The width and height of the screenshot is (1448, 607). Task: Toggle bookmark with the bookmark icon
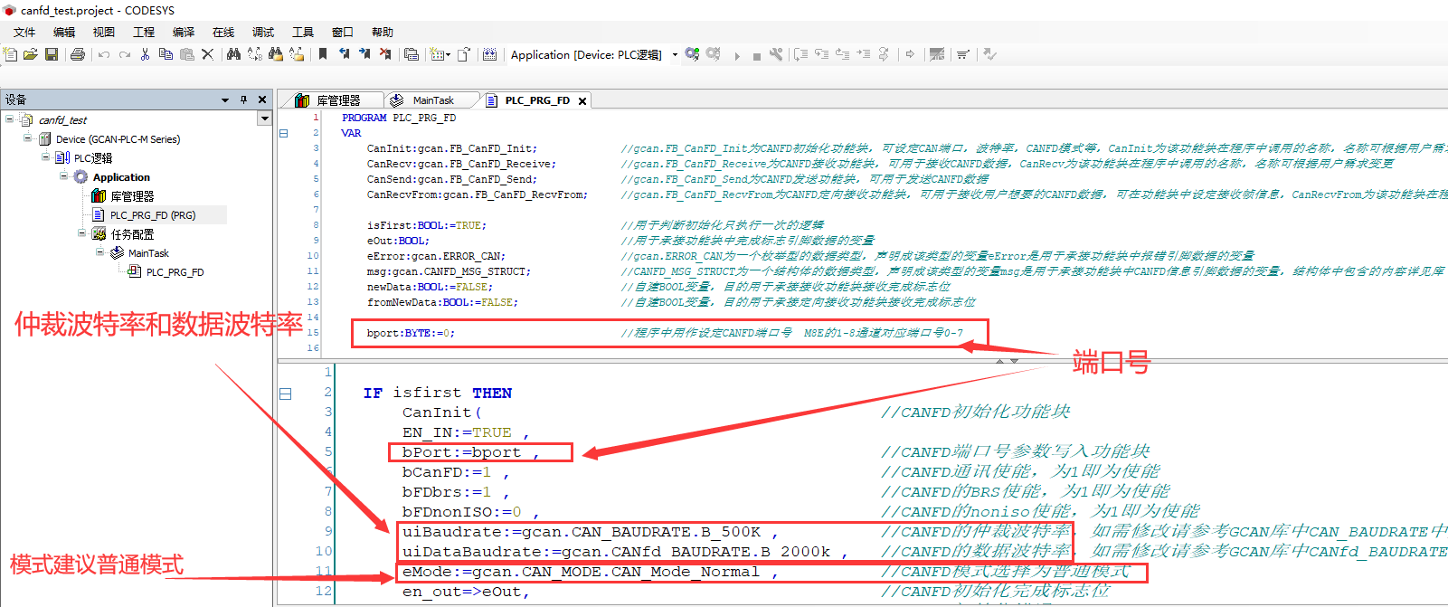click(x=323, y=55)
